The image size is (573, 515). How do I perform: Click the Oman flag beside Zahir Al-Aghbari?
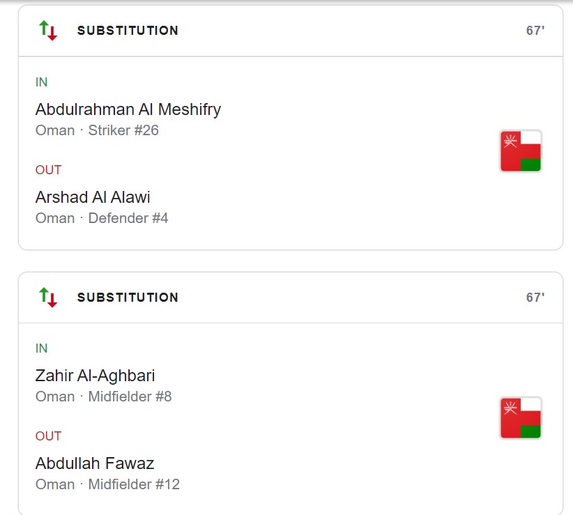[x=521, y=418]
